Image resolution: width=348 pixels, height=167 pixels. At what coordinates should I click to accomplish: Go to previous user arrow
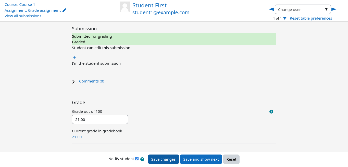(x=271, y=9)
